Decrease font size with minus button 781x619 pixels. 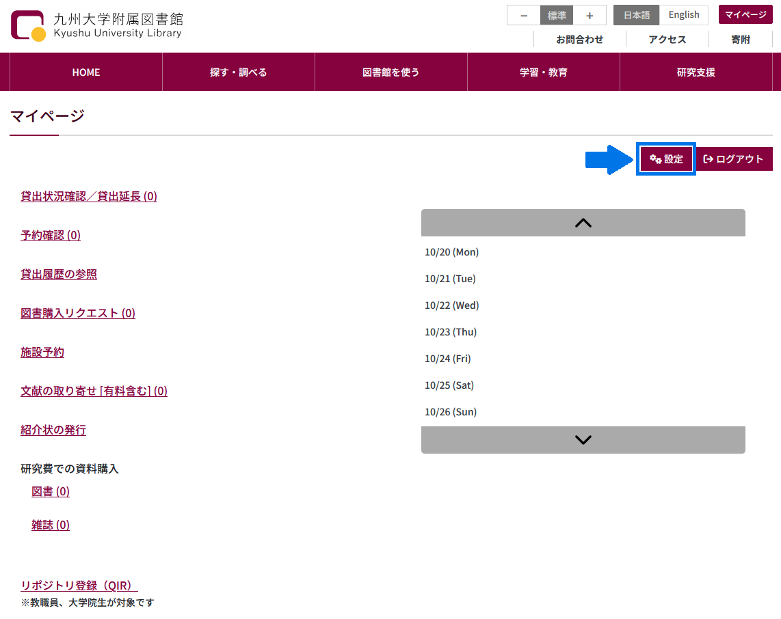point(523,15)
